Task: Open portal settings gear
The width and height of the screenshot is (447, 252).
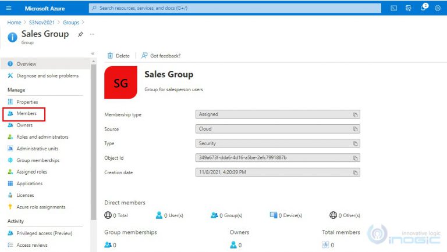Action: pos(438,8)
